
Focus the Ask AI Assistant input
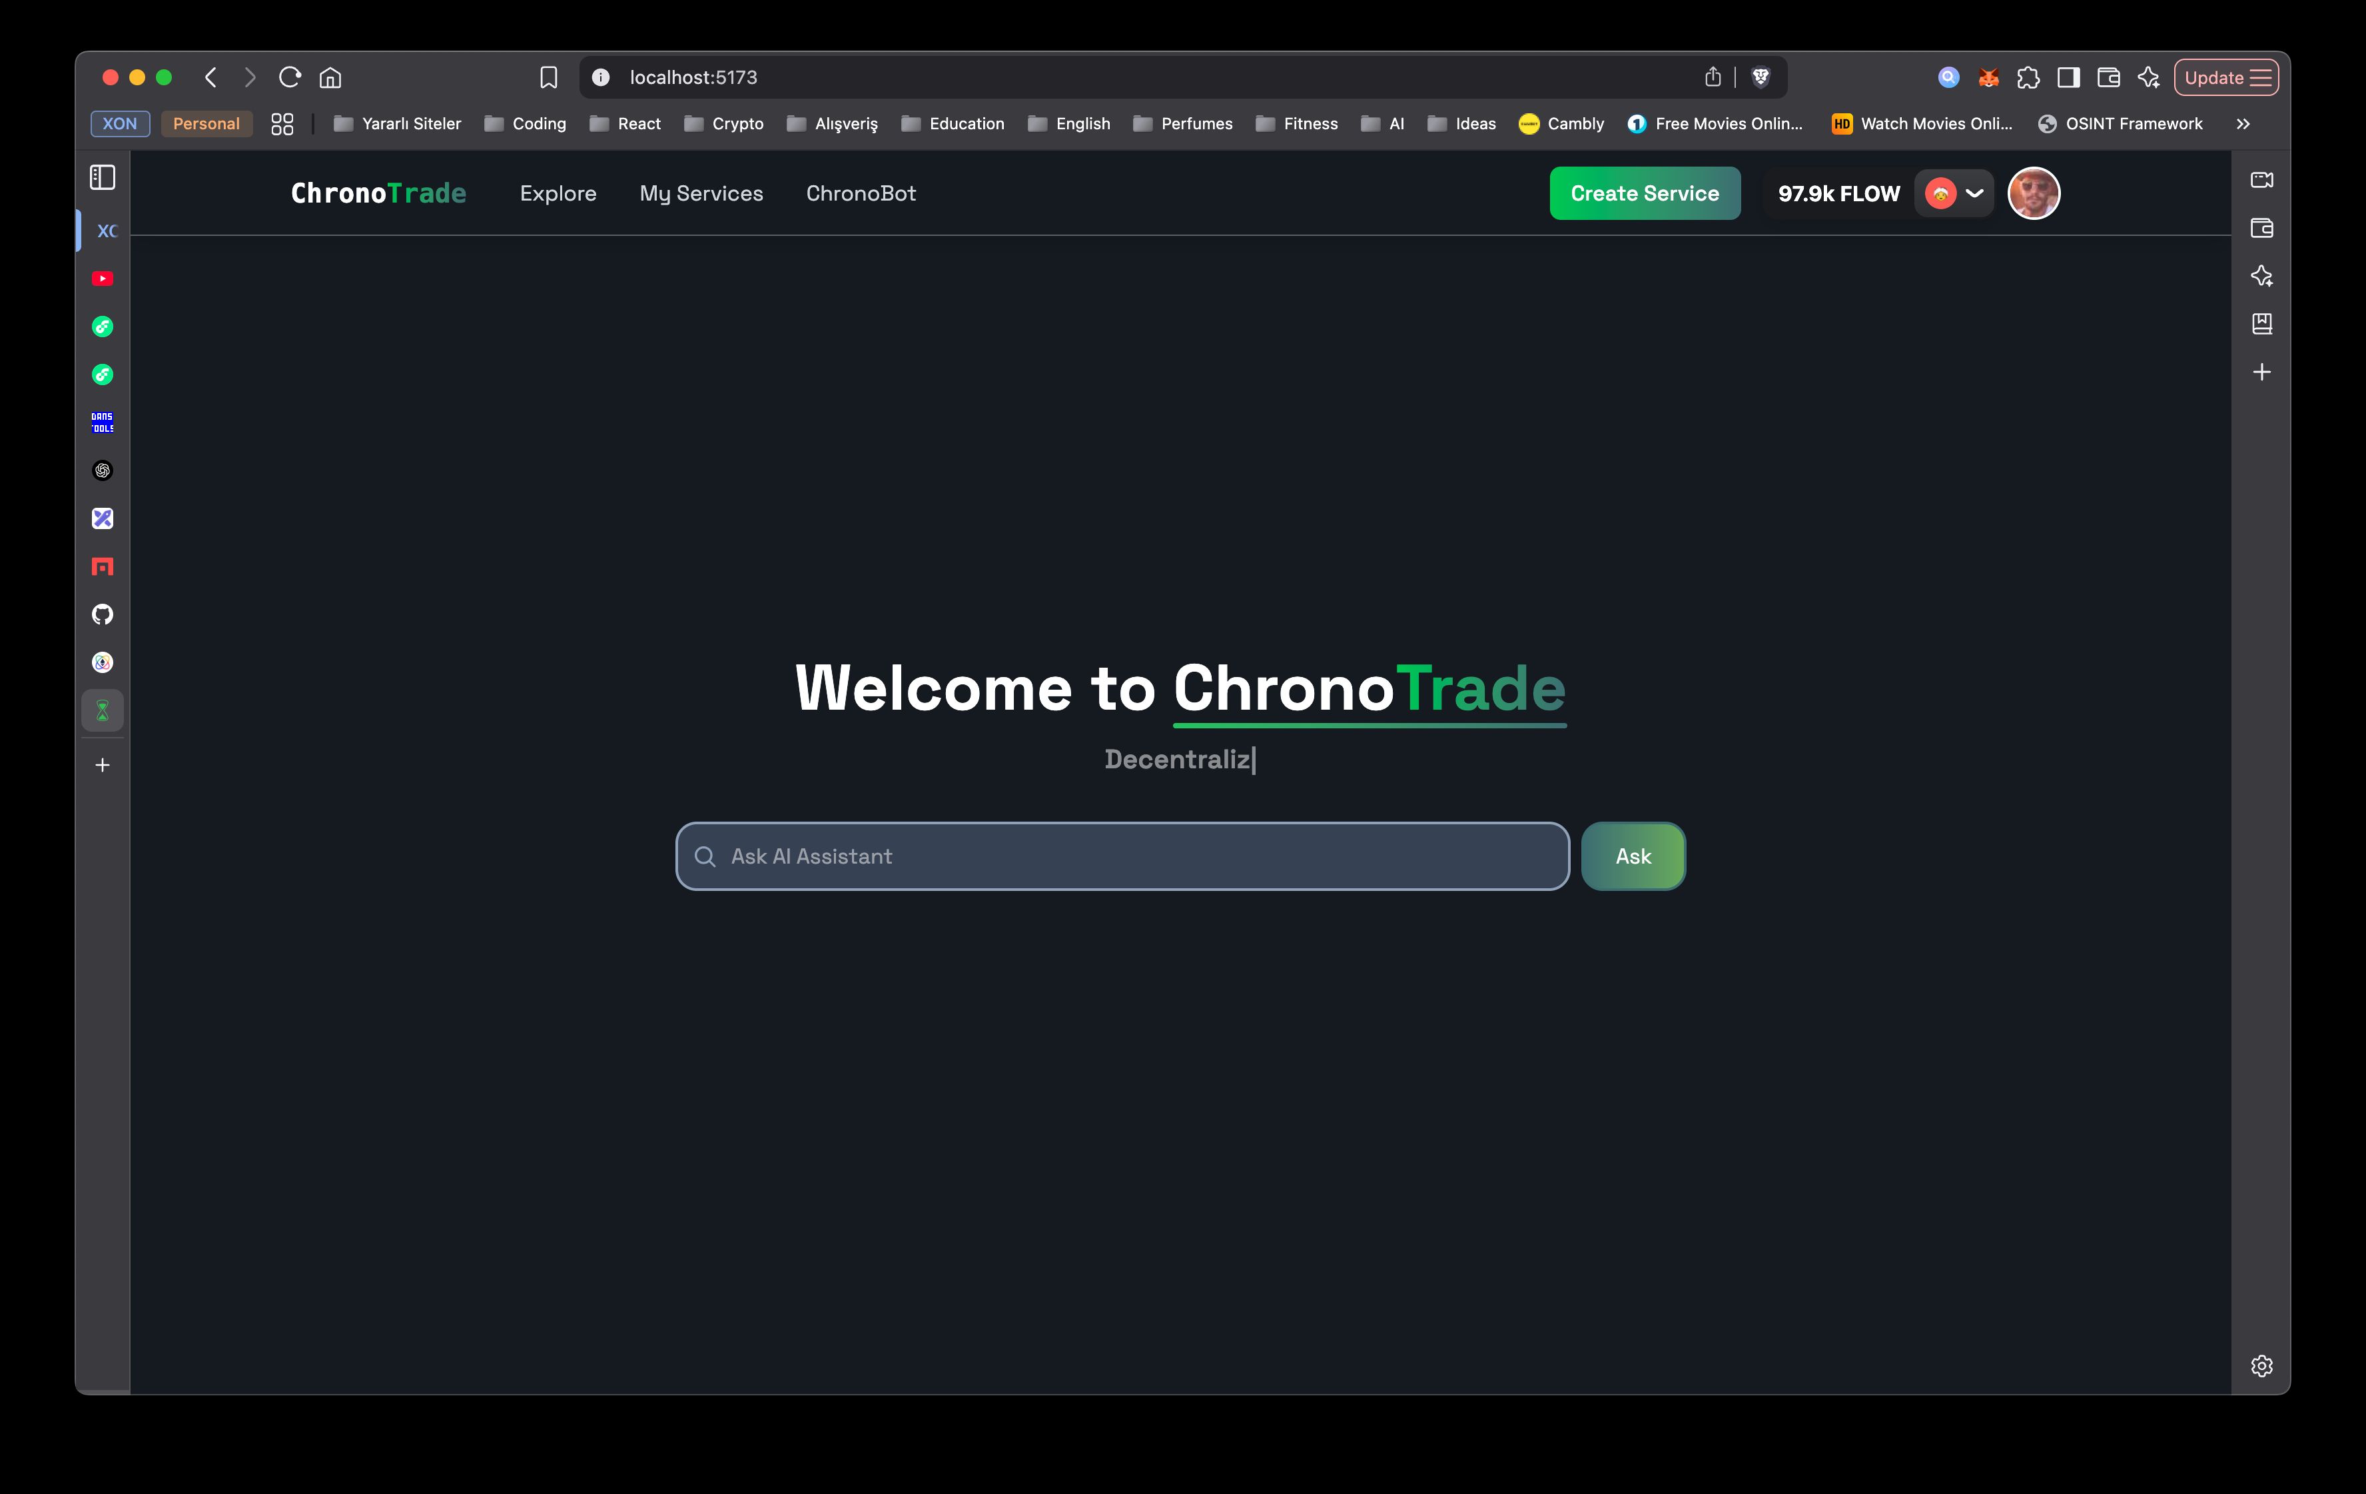point(1122,856)
